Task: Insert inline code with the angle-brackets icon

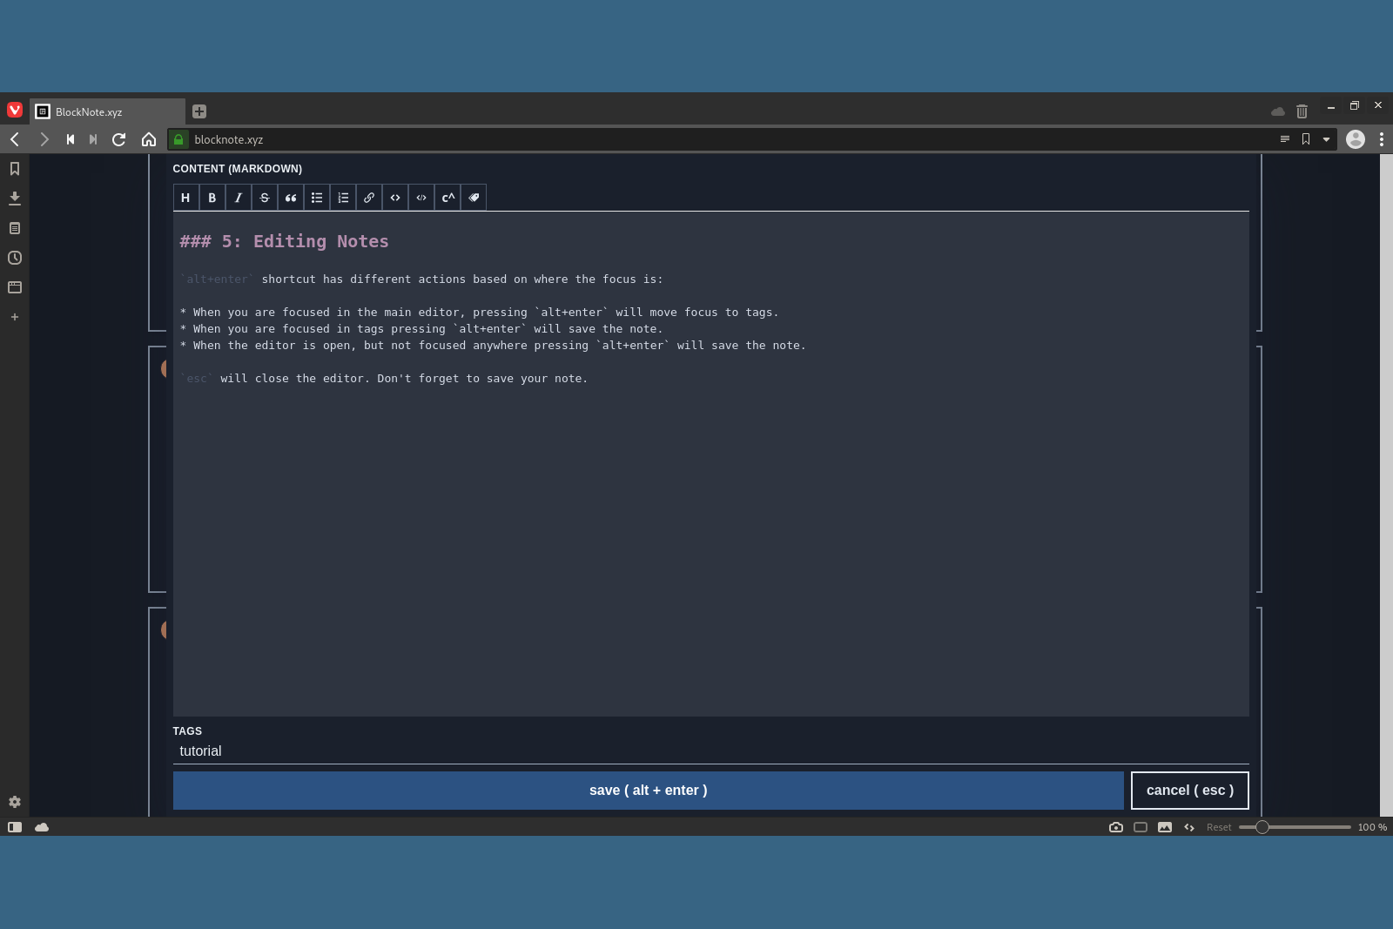Action: tap(394, 198)
